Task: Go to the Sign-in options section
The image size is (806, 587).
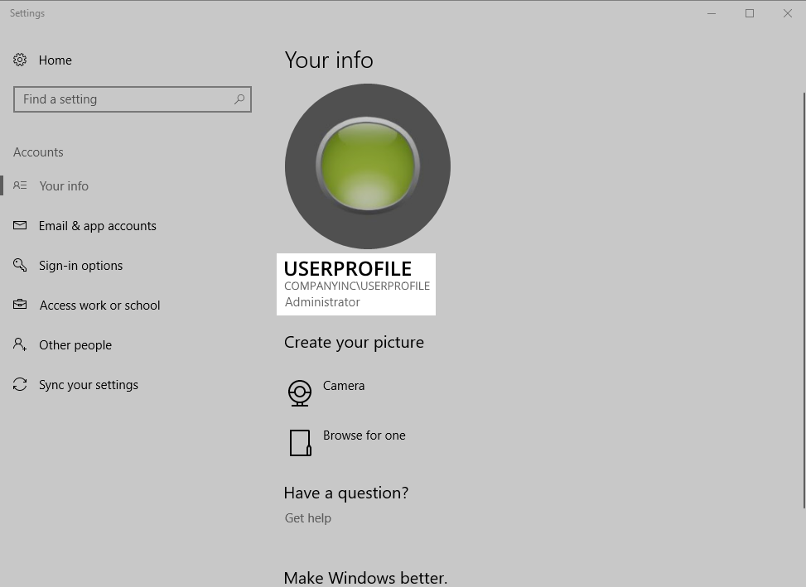Action: pyautogui.click(x=80, y=266)
